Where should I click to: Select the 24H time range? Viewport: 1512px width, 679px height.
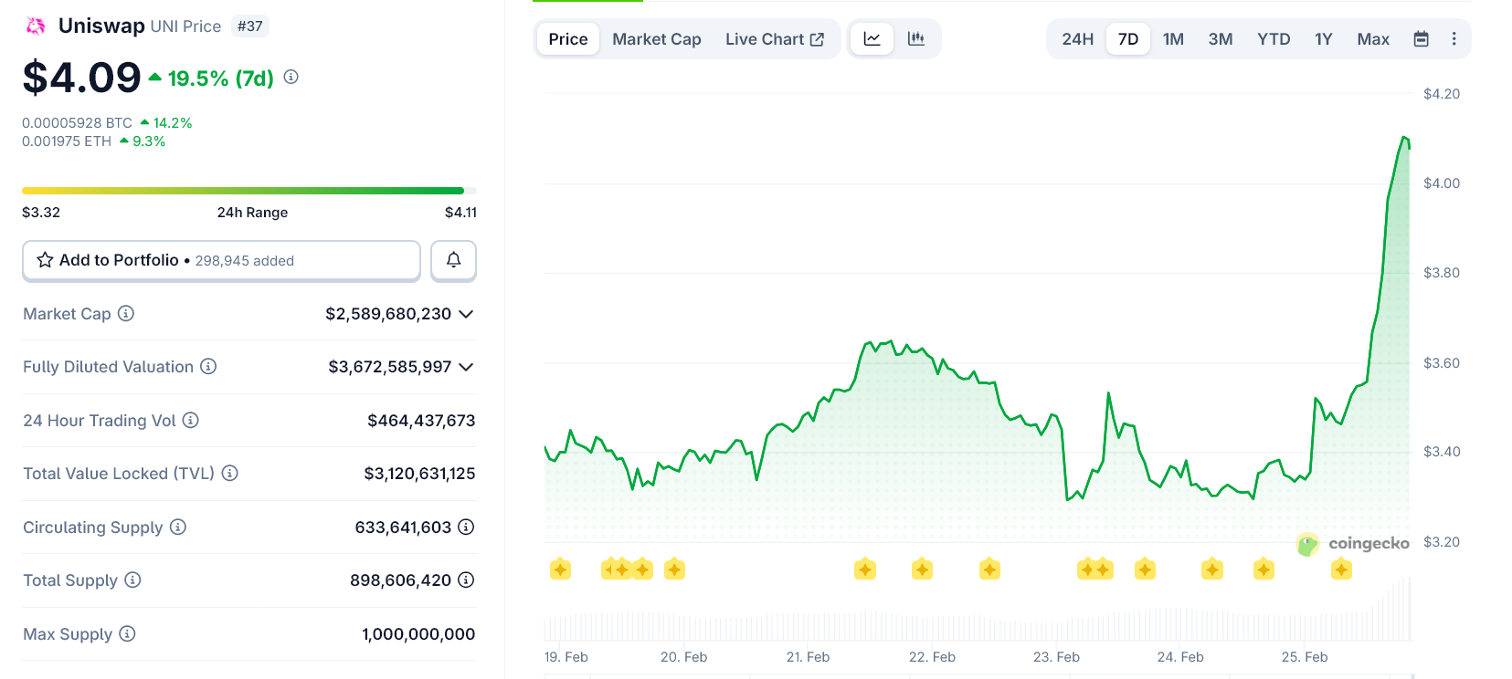pyautogui.click(x=1077, y=39)
